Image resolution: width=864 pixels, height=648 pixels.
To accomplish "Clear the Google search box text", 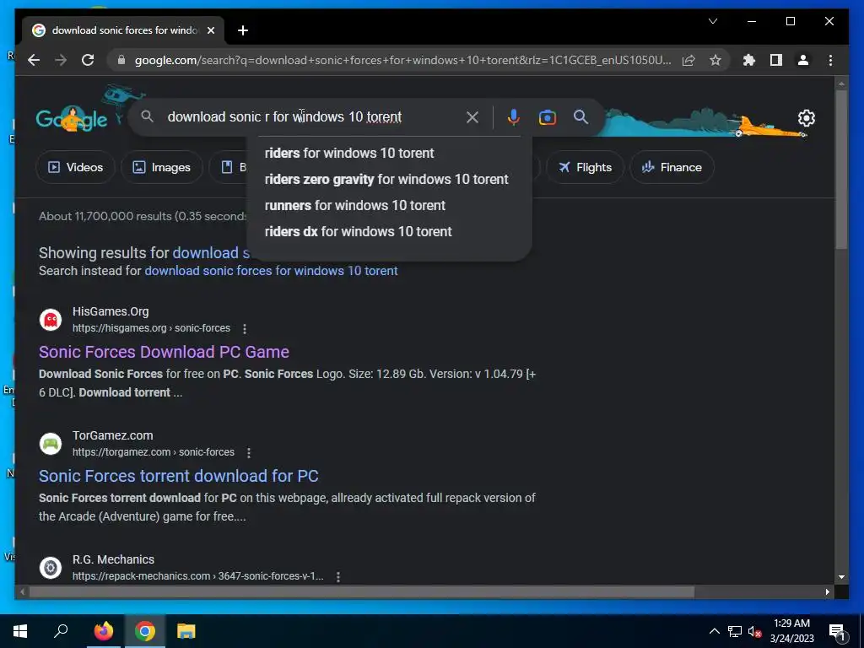I will point(472,116).
